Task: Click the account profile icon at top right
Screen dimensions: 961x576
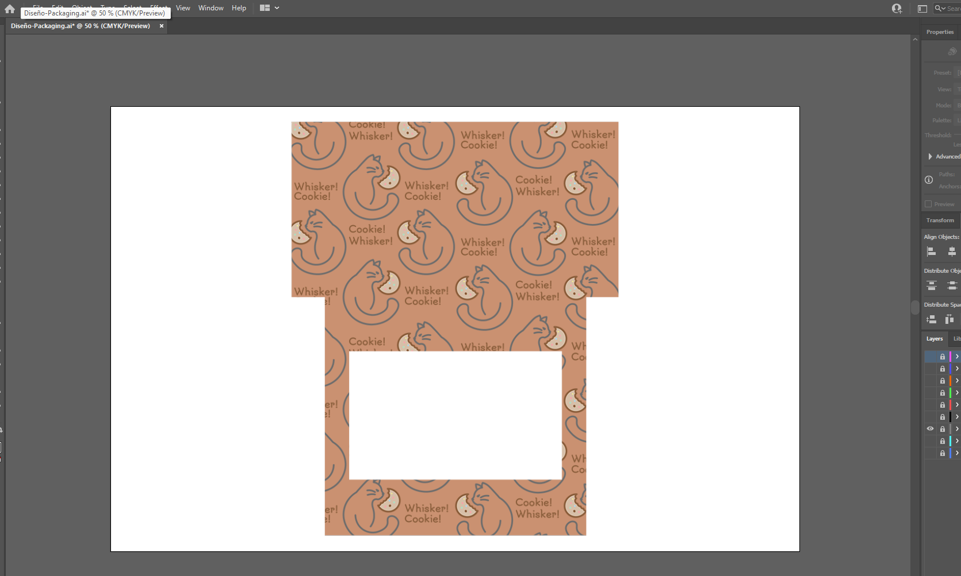Action: [897, 9]
